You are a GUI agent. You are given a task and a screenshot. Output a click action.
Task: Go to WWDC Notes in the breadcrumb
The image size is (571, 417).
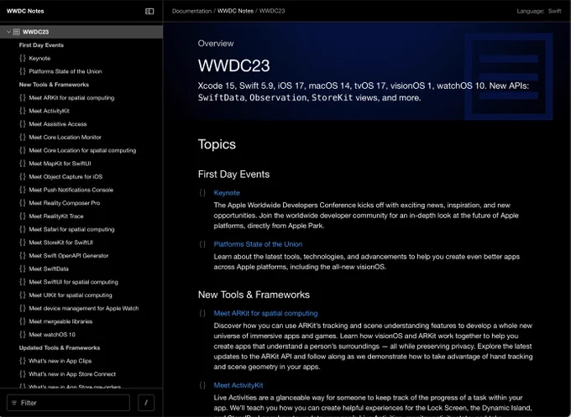click(x=235, y=11)
